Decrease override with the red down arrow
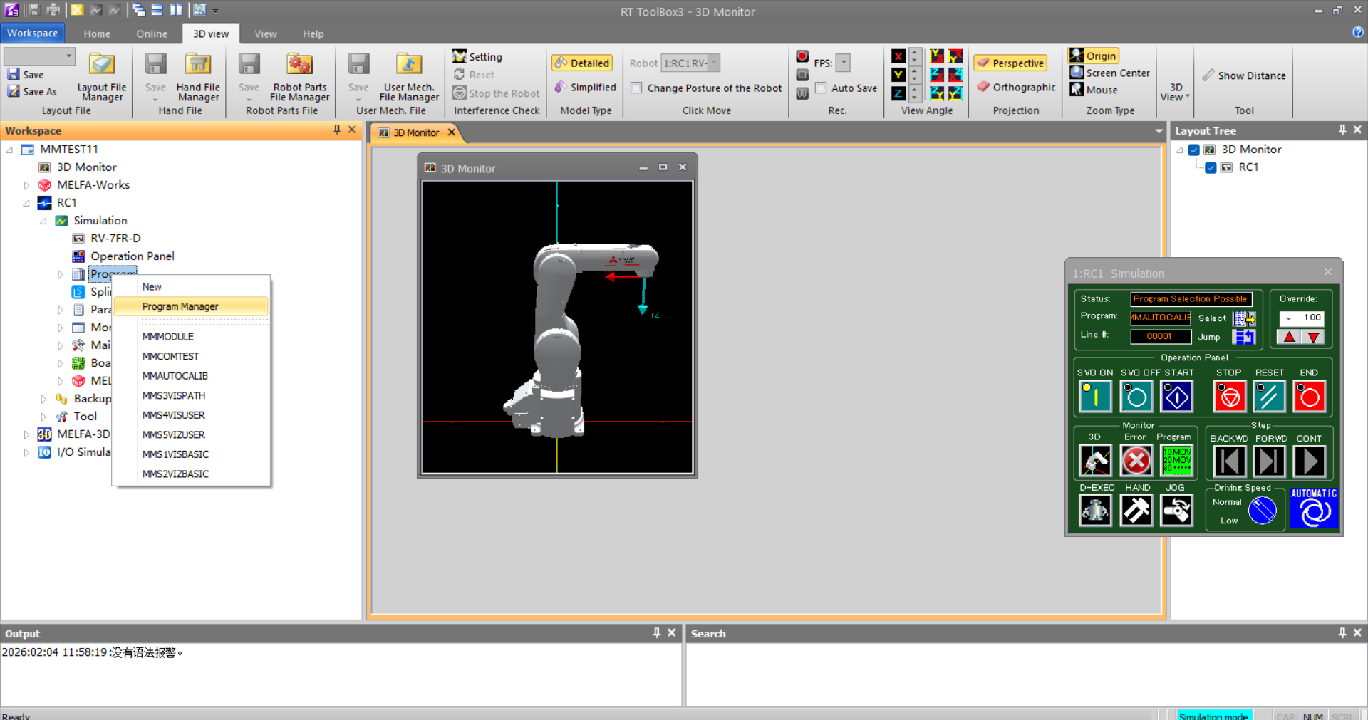The image size is (1368, 720). click(x=1313, y=337)
